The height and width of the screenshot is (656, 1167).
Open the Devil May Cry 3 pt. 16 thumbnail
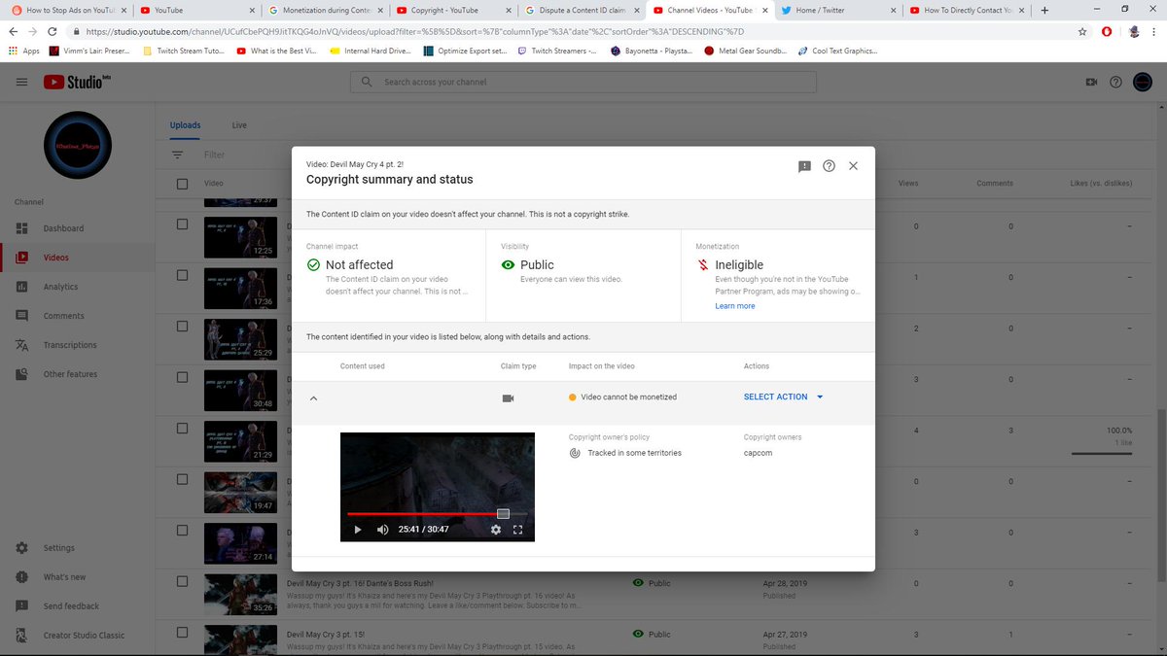pyautogui.click(x=239, y=596)
